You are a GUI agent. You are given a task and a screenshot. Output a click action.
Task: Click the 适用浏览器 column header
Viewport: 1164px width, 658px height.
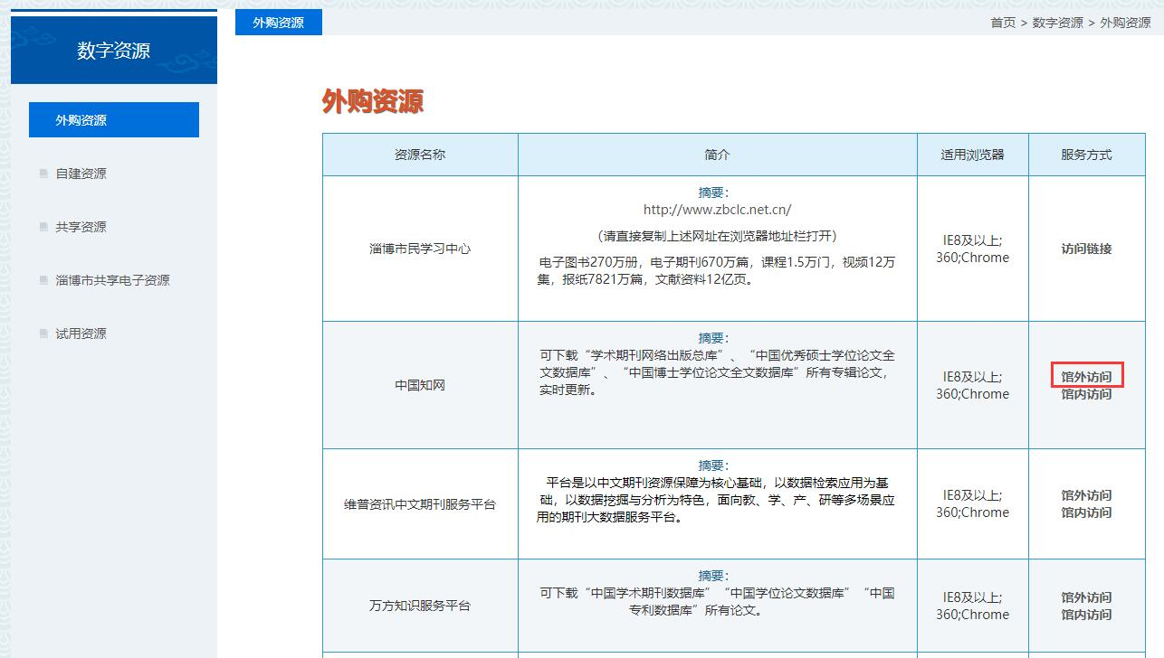pyautogui.click(x=973, y=155)
